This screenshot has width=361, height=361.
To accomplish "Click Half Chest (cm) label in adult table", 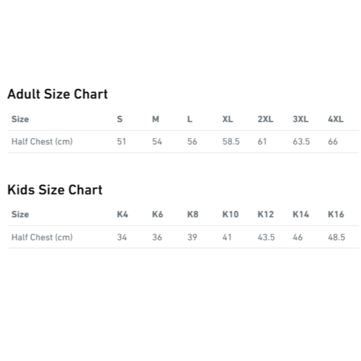I will [x=42, y=142].
